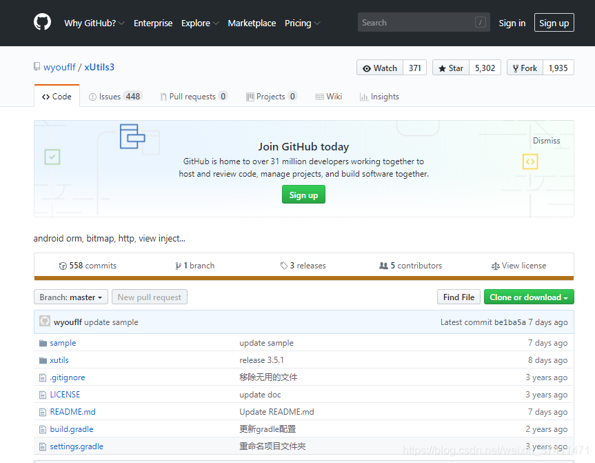
Task: Dismiss the Join GitHub banner
Action: (546, 141)
